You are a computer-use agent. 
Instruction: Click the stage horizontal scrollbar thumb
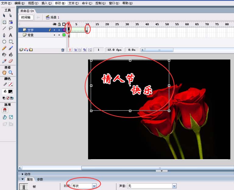(x=160, y=168)
